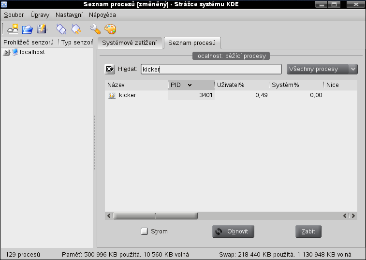Sort by the Systém% column header
This screenshot has width=366, height=260.
(296, 85)
